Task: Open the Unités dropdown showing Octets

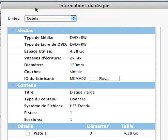Action: tap(50, 18)
